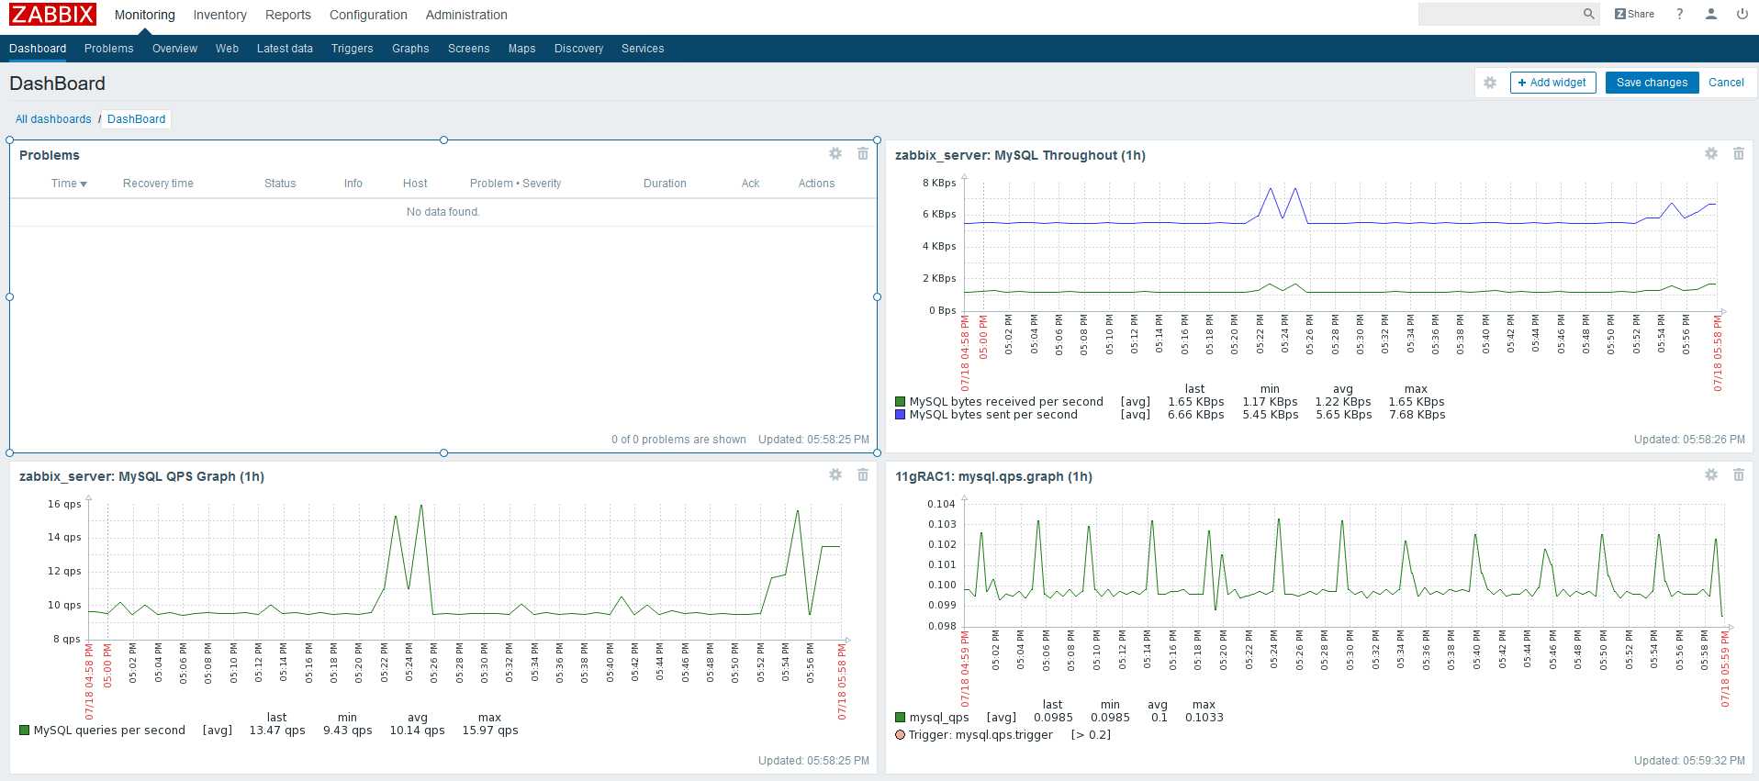Click the DashBoard page heading

tap(57, 84)
